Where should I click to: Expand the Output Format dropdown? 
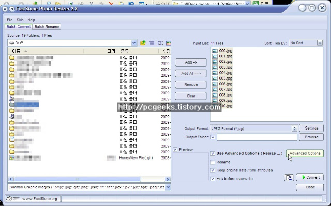pos(294,128)
